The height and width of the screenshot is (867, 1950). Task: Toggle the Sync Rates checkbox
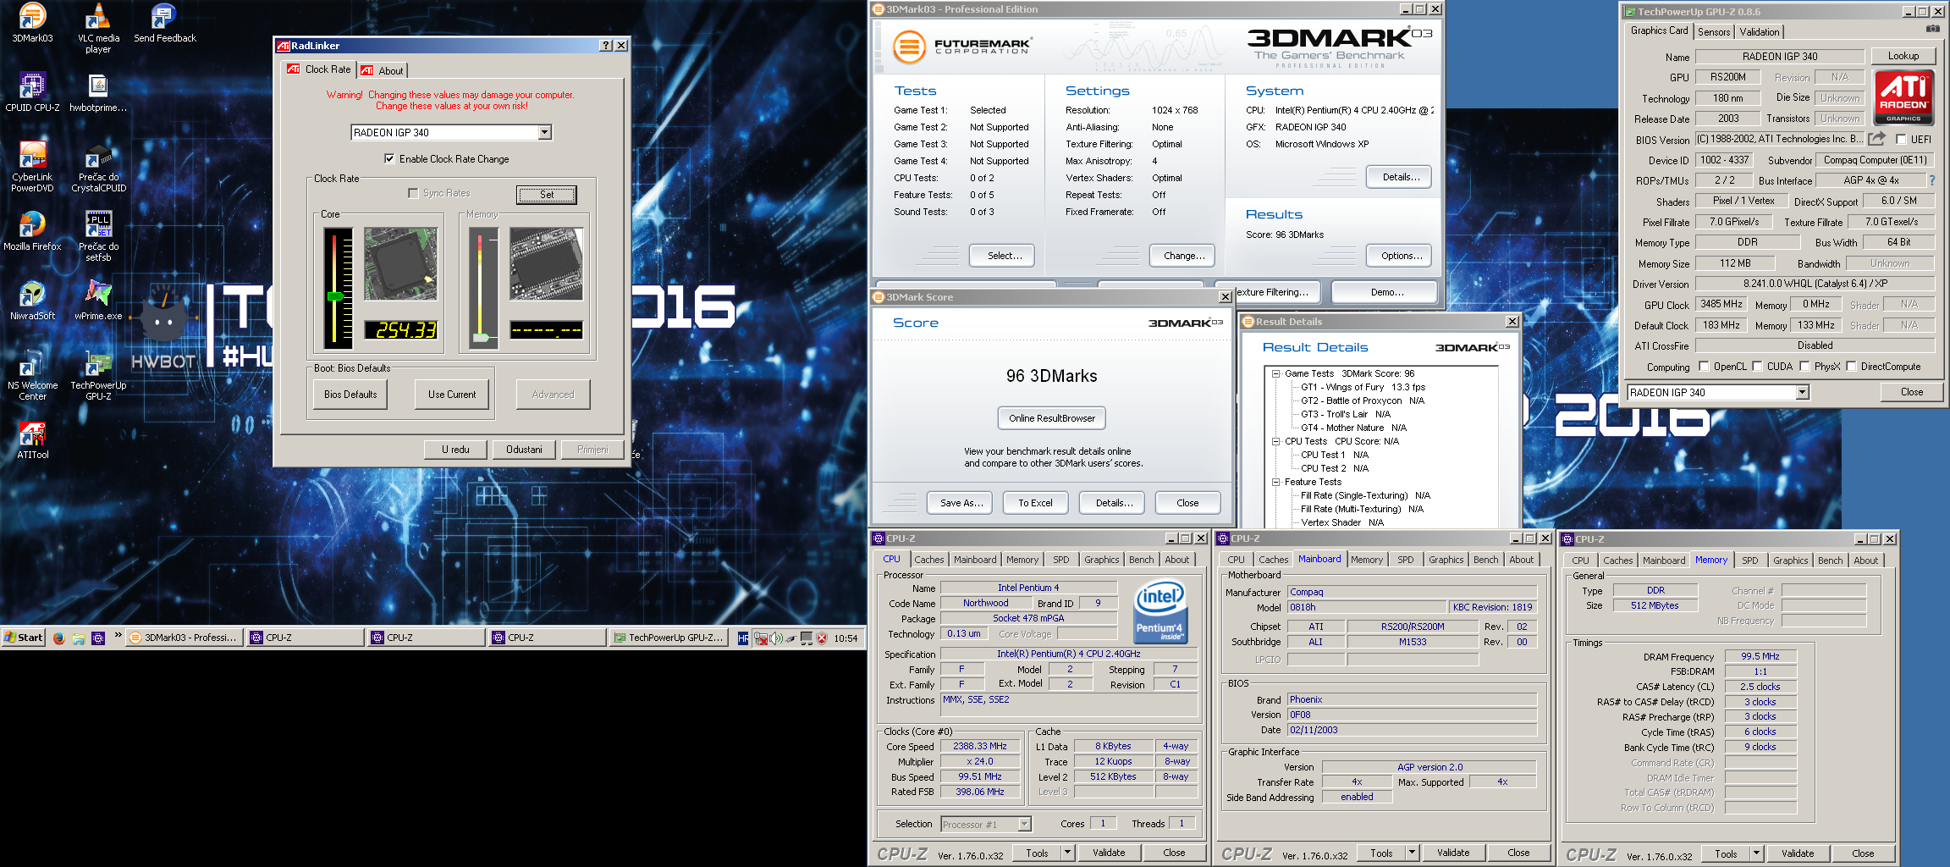point(413,193)
